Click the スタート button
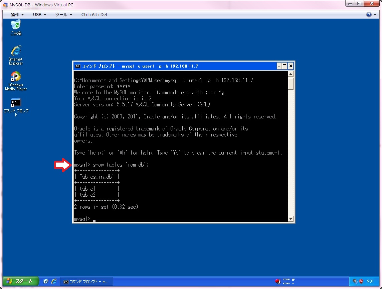382x289 pixels. pos(20,281)
